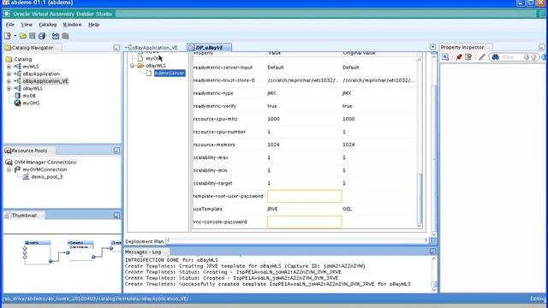Viewport: 548px width, 308px height.
Task: Open the Window menu
Action: click(x=72, y=25)
